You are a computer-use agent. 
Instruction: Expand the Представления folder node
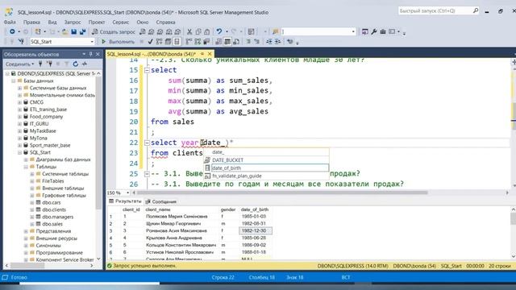point(26,231)
